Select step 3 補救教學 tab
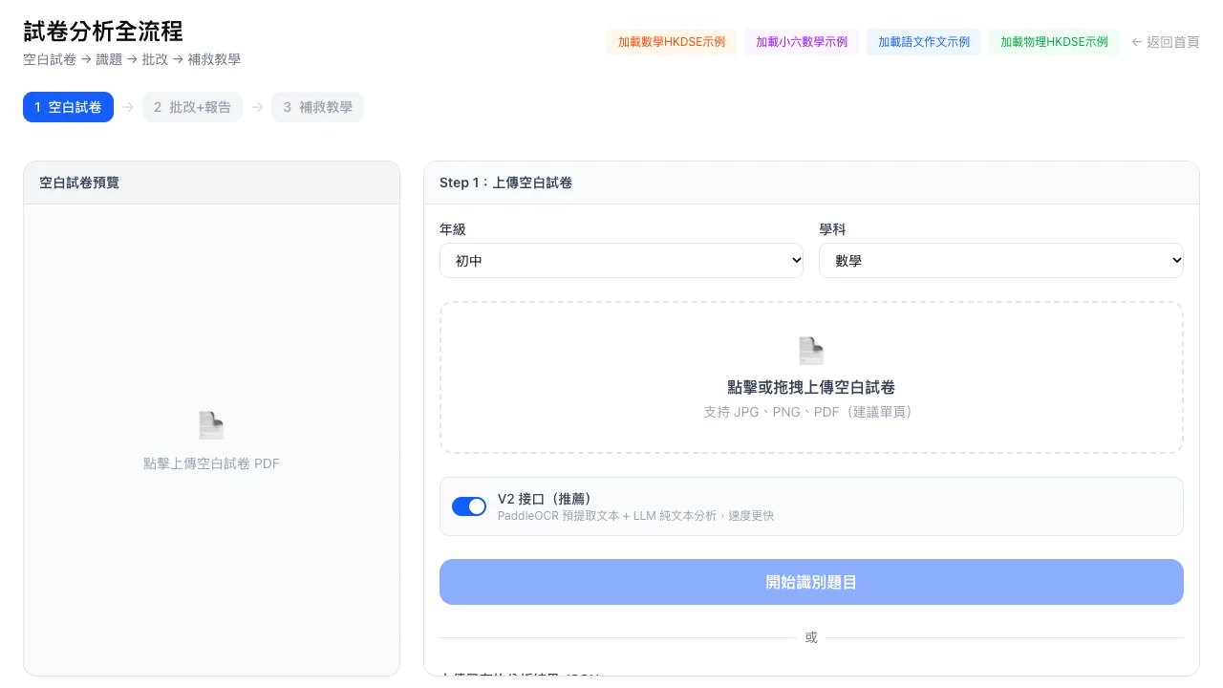Viewport: 1223px width, 688px height. [x=317, y=107]
